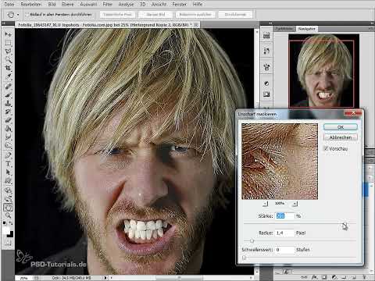Open the Masks panel icon in dock
The width and height of the screenshot is (375, 281).
266,94
